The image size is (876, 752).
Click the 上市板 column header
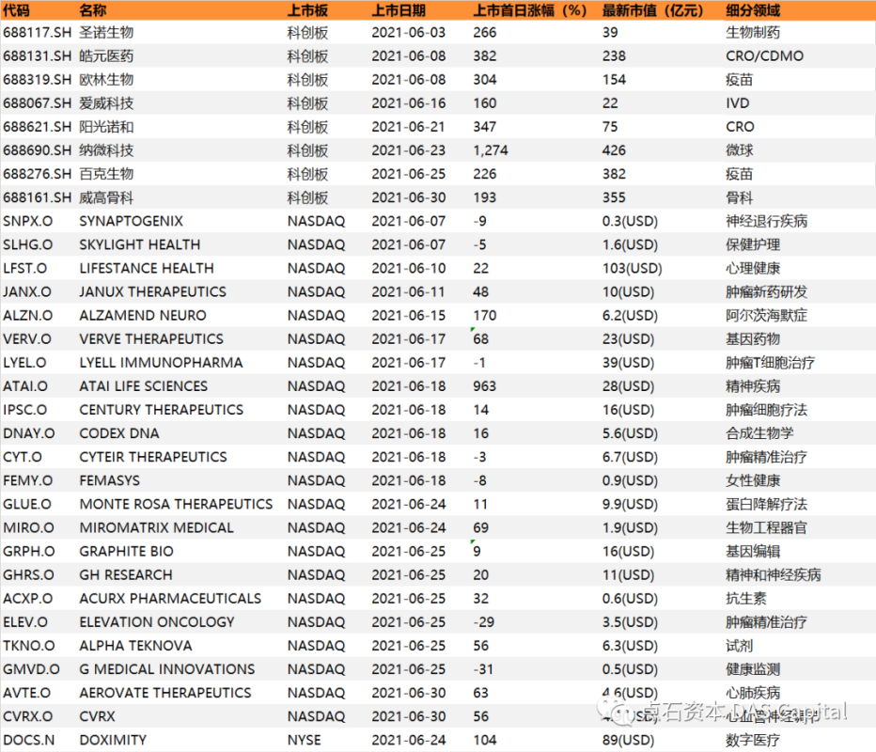(x=307, y=10)
